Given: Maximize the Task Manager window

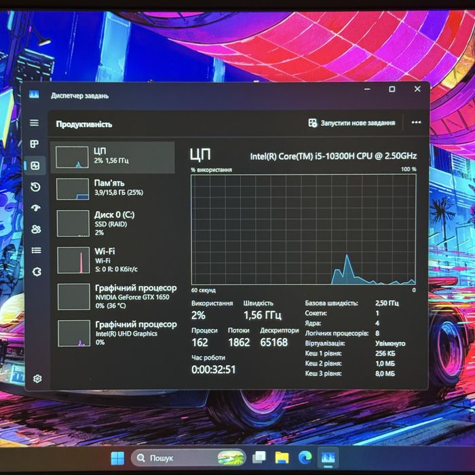Looking at the screenshot, I should (x=392, y=89).
